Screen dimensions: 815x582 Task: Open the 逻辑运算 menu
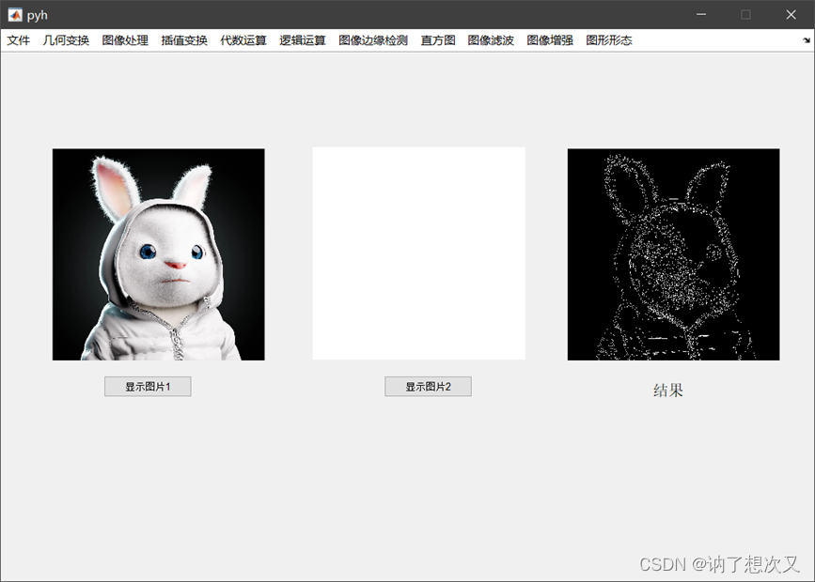pos(303,40)
